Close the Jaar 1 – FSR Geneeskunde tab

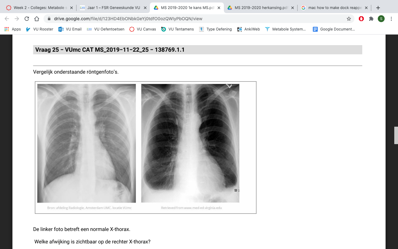point(145,8)
